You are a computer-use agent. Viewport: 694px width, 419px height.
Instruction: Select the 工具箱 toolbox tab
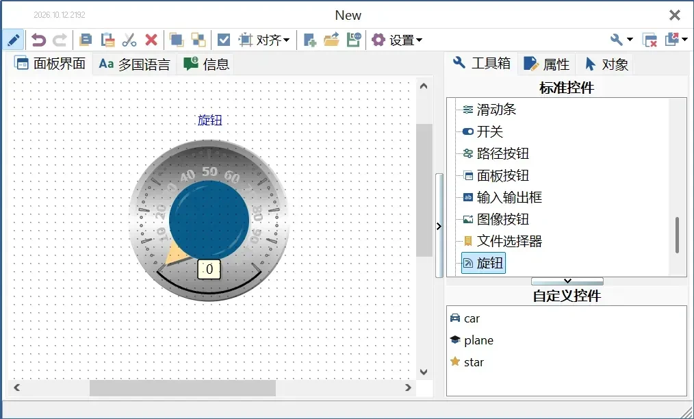[482, 64]
